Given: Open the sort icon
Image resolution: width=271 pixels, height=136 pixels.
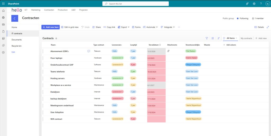Looking at the screenshot, I should click(x=219, y=38).
